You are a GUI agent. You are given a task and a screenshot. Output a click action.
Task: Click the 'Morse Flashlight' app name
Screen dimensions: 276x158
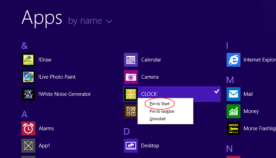260,128
